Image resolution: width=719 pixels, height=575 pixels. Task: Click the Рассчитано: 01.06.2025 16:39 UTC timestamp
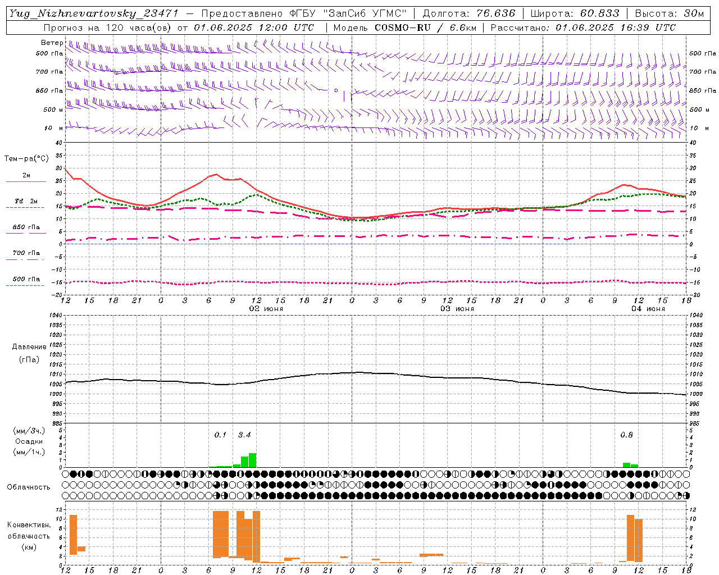click(x=583, y=28)
